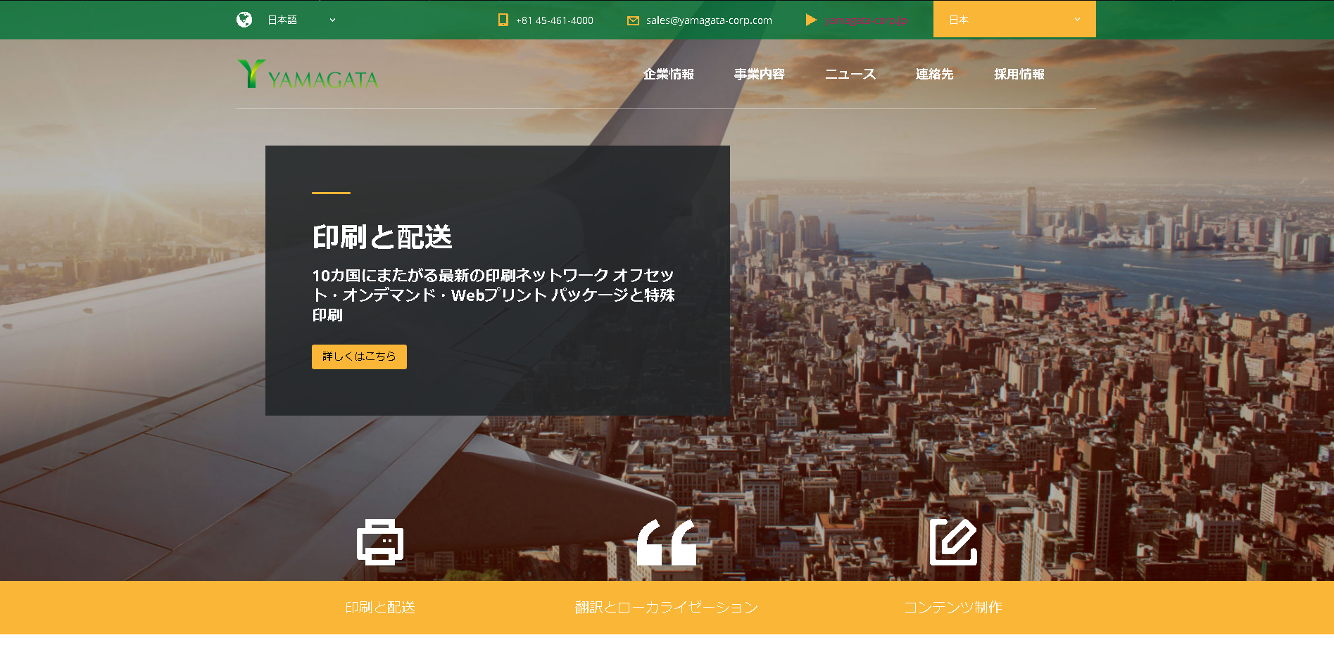
Task: Click the +81 45-461-4000 phone number
Action: [x=554, y=20]
